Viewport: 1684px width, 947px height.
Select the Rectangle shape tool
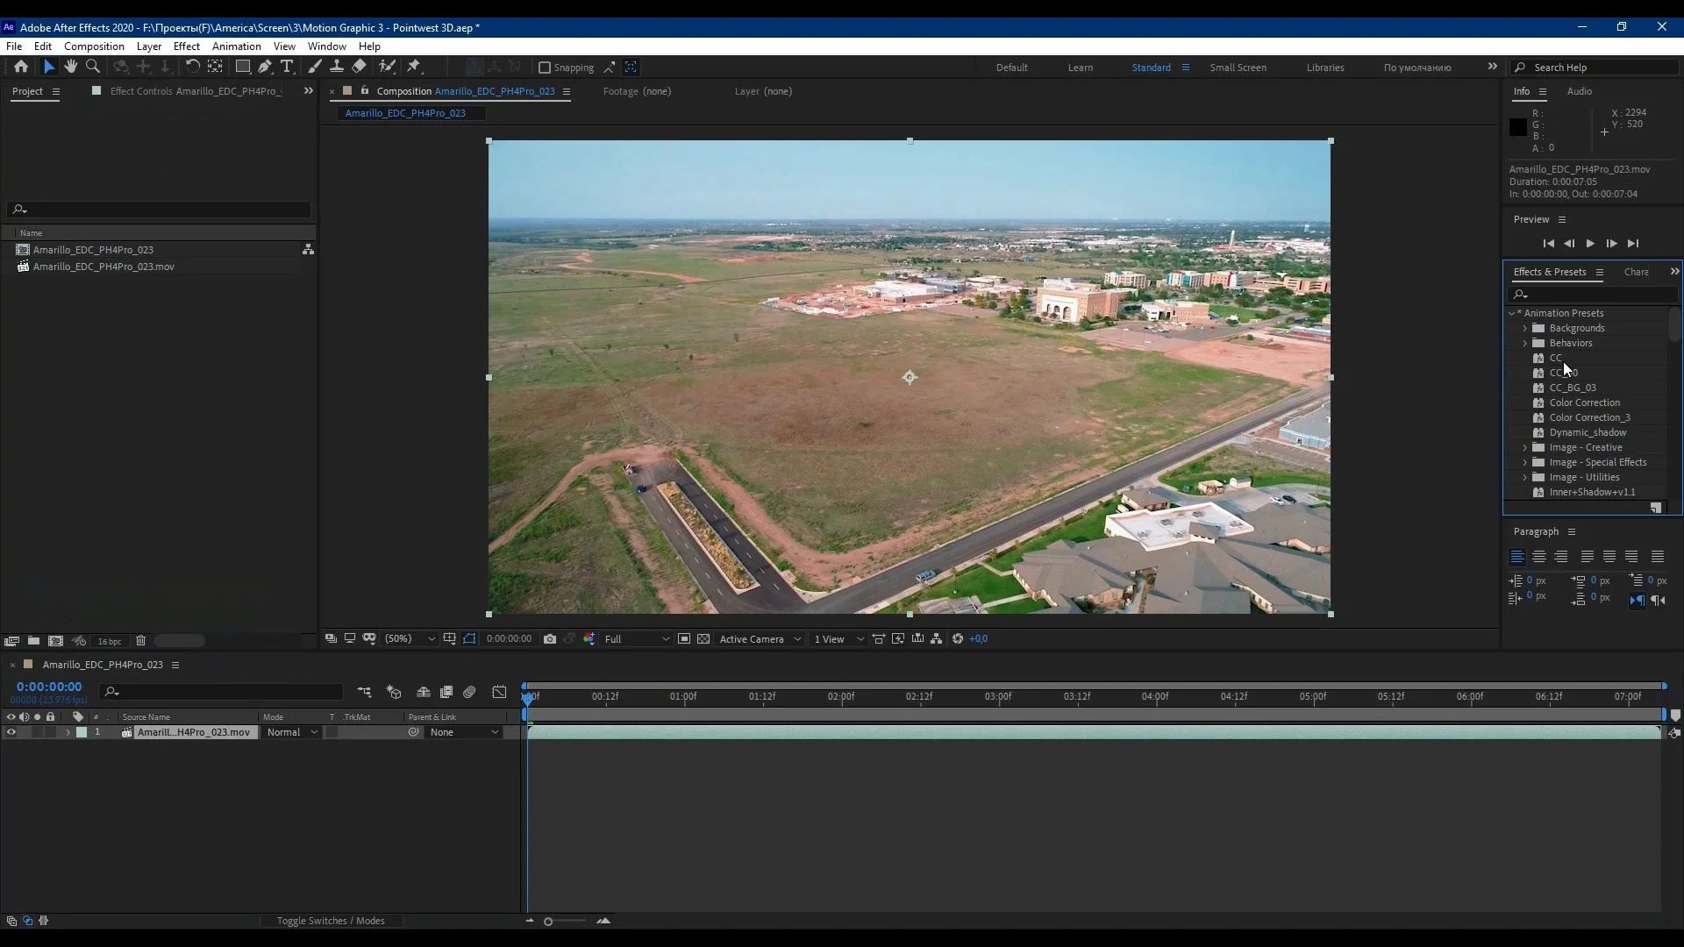click(x=243, y=67)
